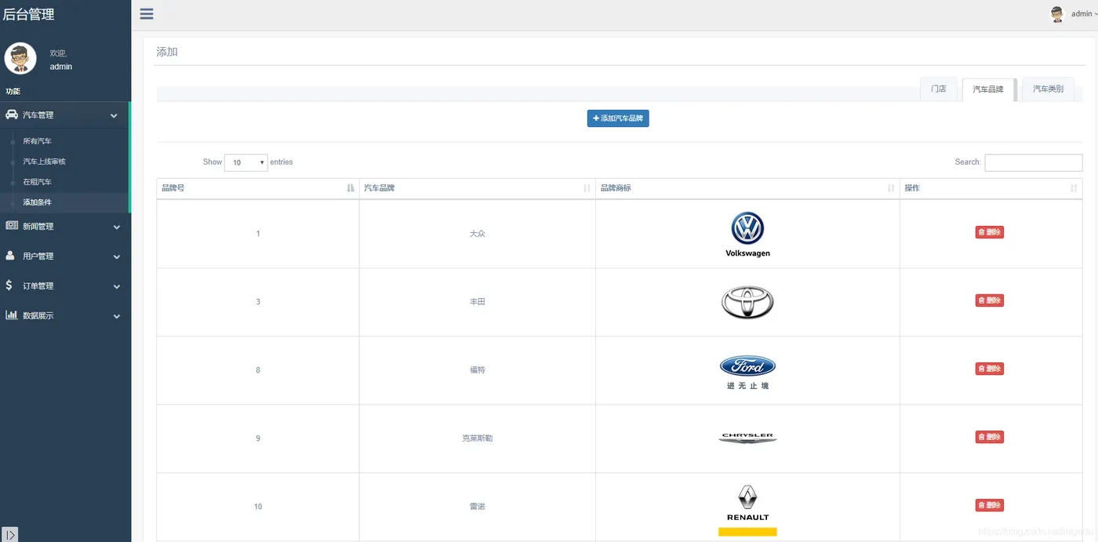1098x542 pixels.
Task: Click brand number 1 cell
Action: 258,234
